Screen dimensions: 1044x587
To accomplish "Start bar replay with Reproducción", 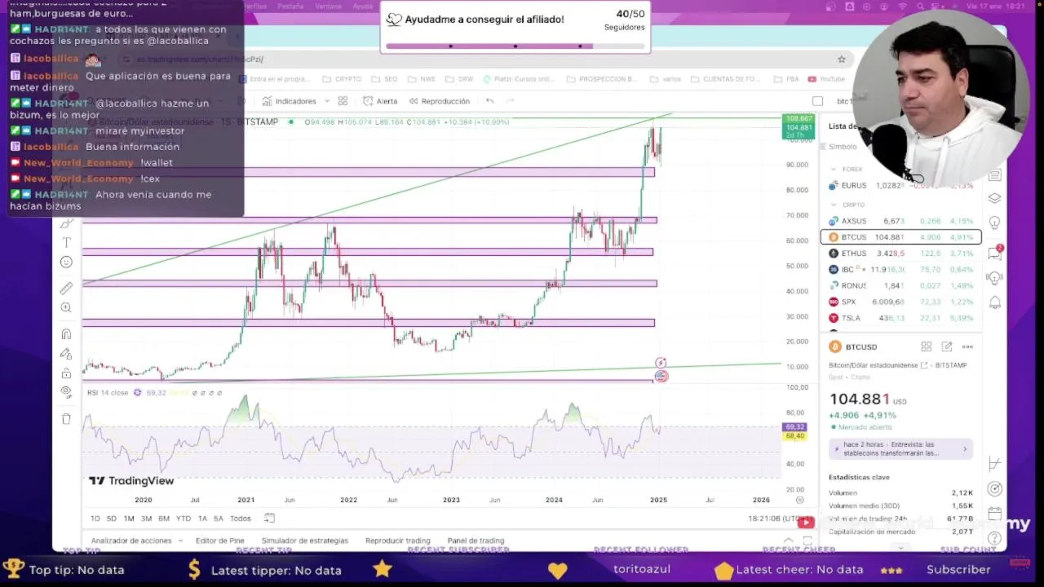I will (439, 101).
